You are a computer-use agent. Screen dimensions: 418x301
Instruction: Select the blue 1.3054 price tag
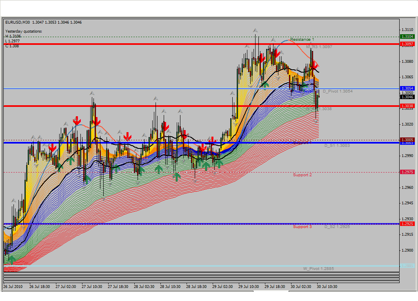(x=407, y=88)
